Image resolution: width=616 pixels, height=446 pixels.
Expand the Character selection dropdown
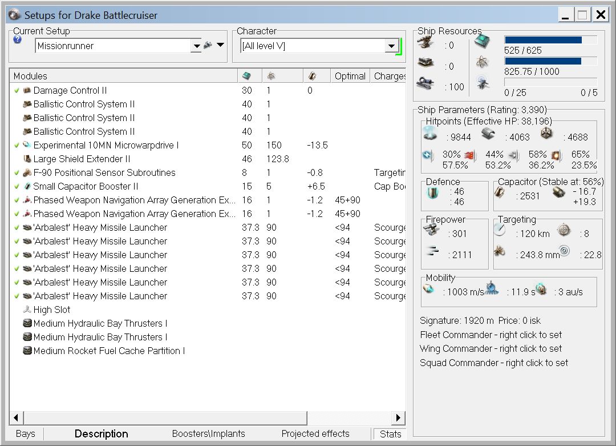[391, 46]
